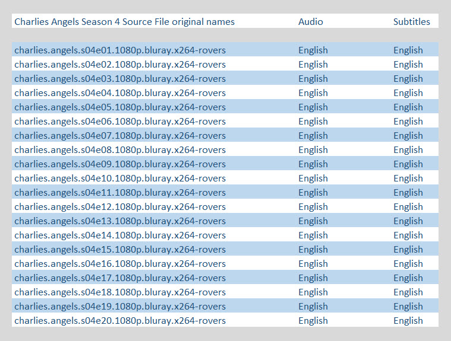Click the Subtitles 'English' cell for s04e14
Viewport: 451px width, 341px height.
[x=408, y=235]
